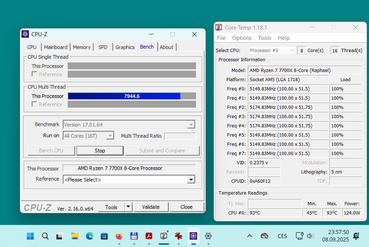Open the network tray icon
Viewport: 369px width, 247px height.
[299, 236]
